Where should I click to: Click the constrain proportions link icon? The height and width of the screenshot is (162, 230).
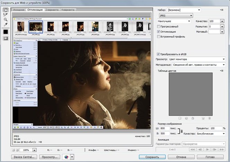(182, 131)
